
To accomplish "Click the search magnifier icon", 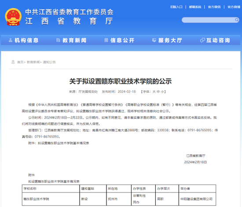I will click(x=237, y=20).
